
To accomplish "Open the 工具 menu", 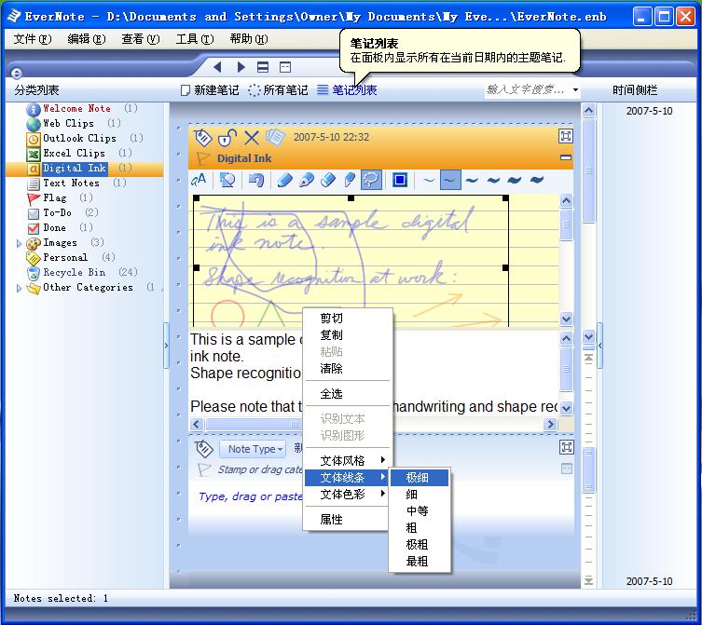I will click(195, 39).
